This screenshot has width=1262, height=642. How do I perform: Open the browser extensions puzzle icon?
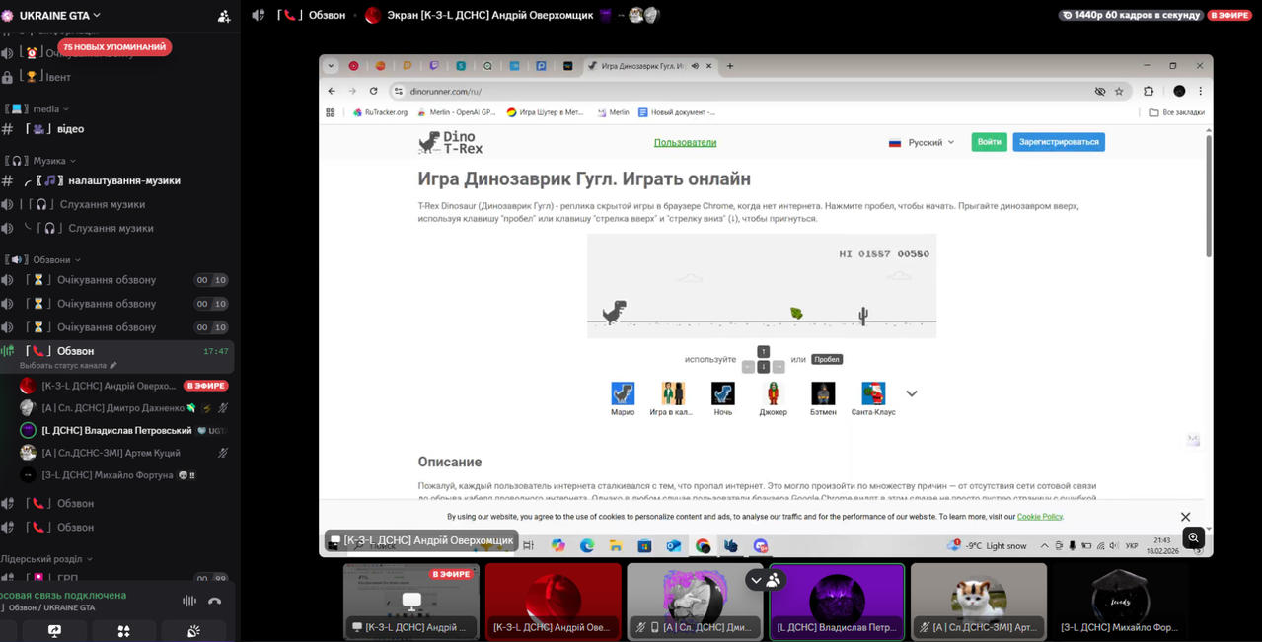click(x=1149, y=92)
